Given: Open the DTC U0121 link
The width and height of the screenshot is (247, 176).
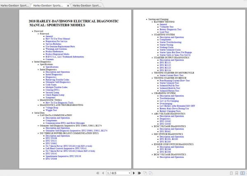Looking at the screenshot, I should 51,141.
